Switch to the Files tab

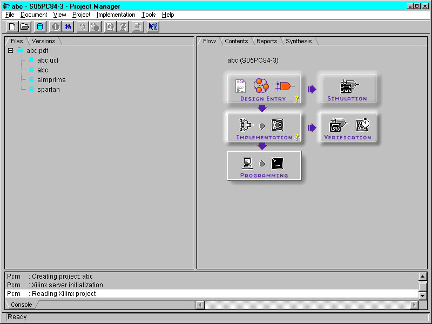[x=17, y=41]
